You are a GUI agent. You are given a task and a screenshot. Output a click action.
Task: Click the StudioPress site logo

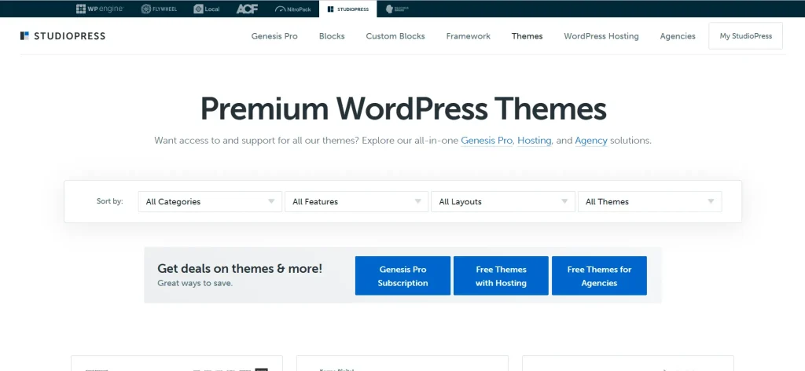click(x=63, y=36)
